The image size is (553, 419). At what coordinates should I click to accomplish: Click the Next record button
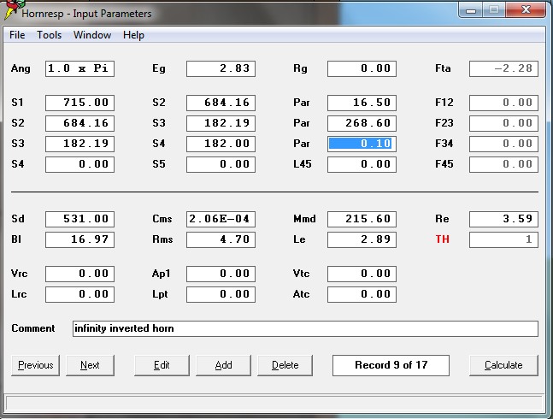(90, 365)
